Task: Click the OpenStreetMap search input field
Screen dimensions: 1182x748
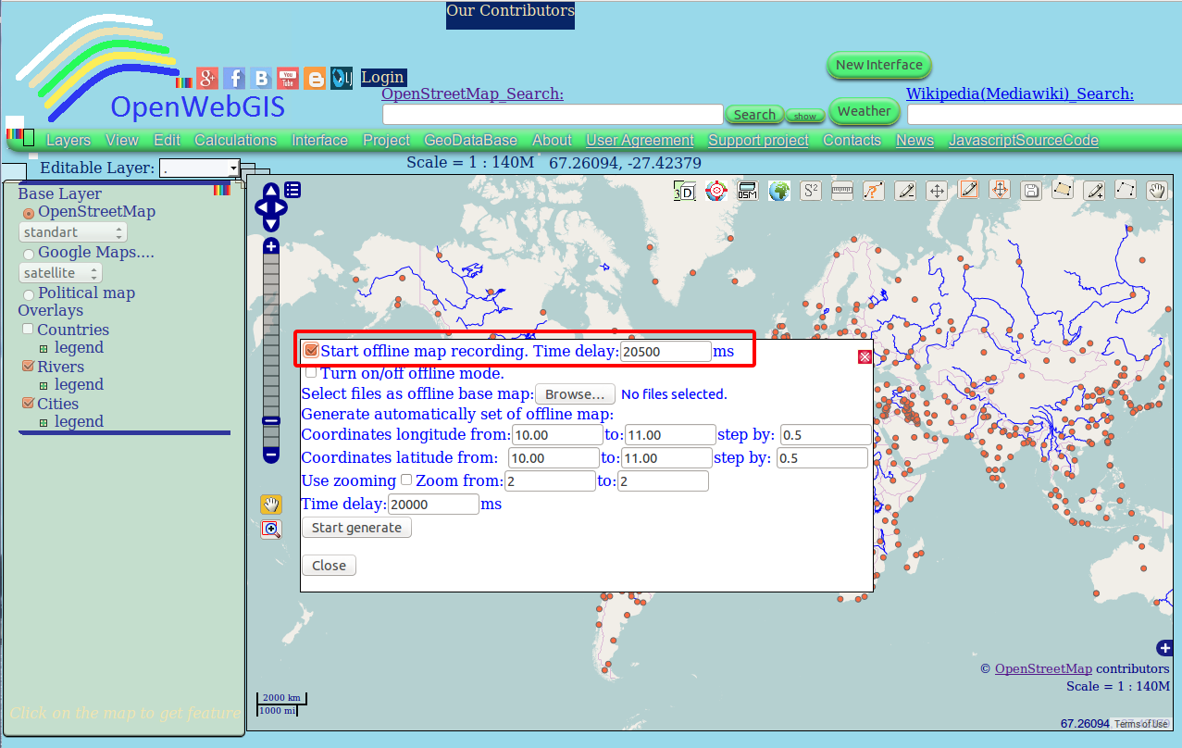Action: pyautogui.click(x=553, y=115)
